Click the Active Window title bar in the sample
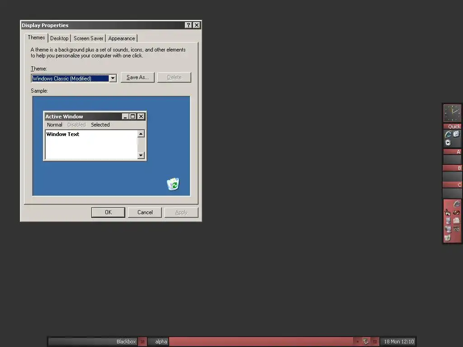Image resolution: width=463 pixels, height=347 pixels. [x=94, y=117]
